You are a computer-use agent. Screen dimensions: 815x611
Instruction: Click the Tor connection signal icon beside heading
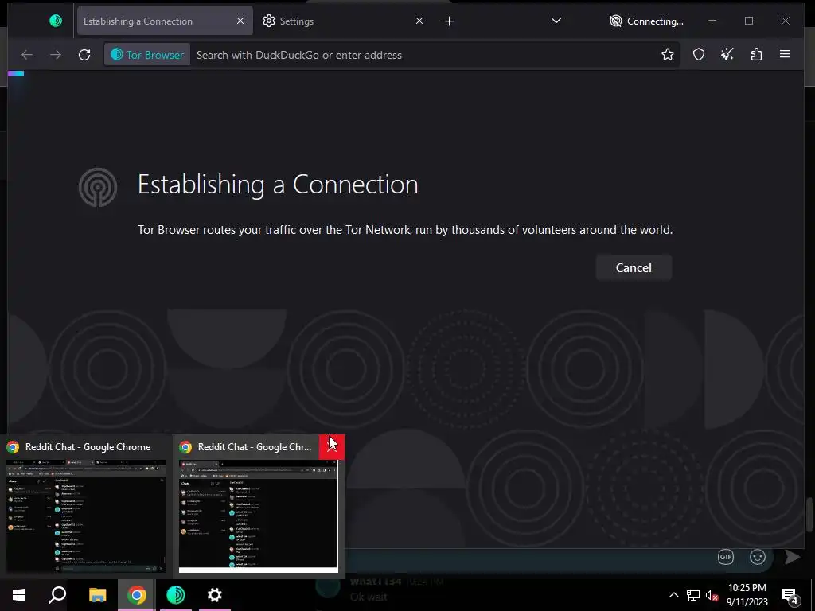click(98, 187)
